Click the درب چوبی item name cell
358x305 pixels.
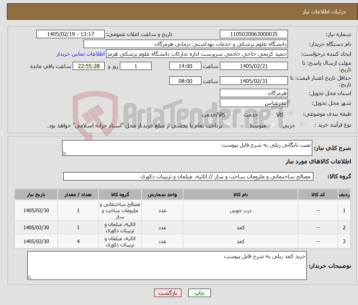tap(240, 211)
